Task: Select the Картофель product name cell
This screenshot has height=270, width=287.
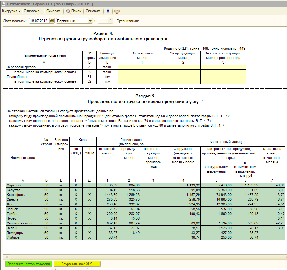Action: [x=23, y=195]
